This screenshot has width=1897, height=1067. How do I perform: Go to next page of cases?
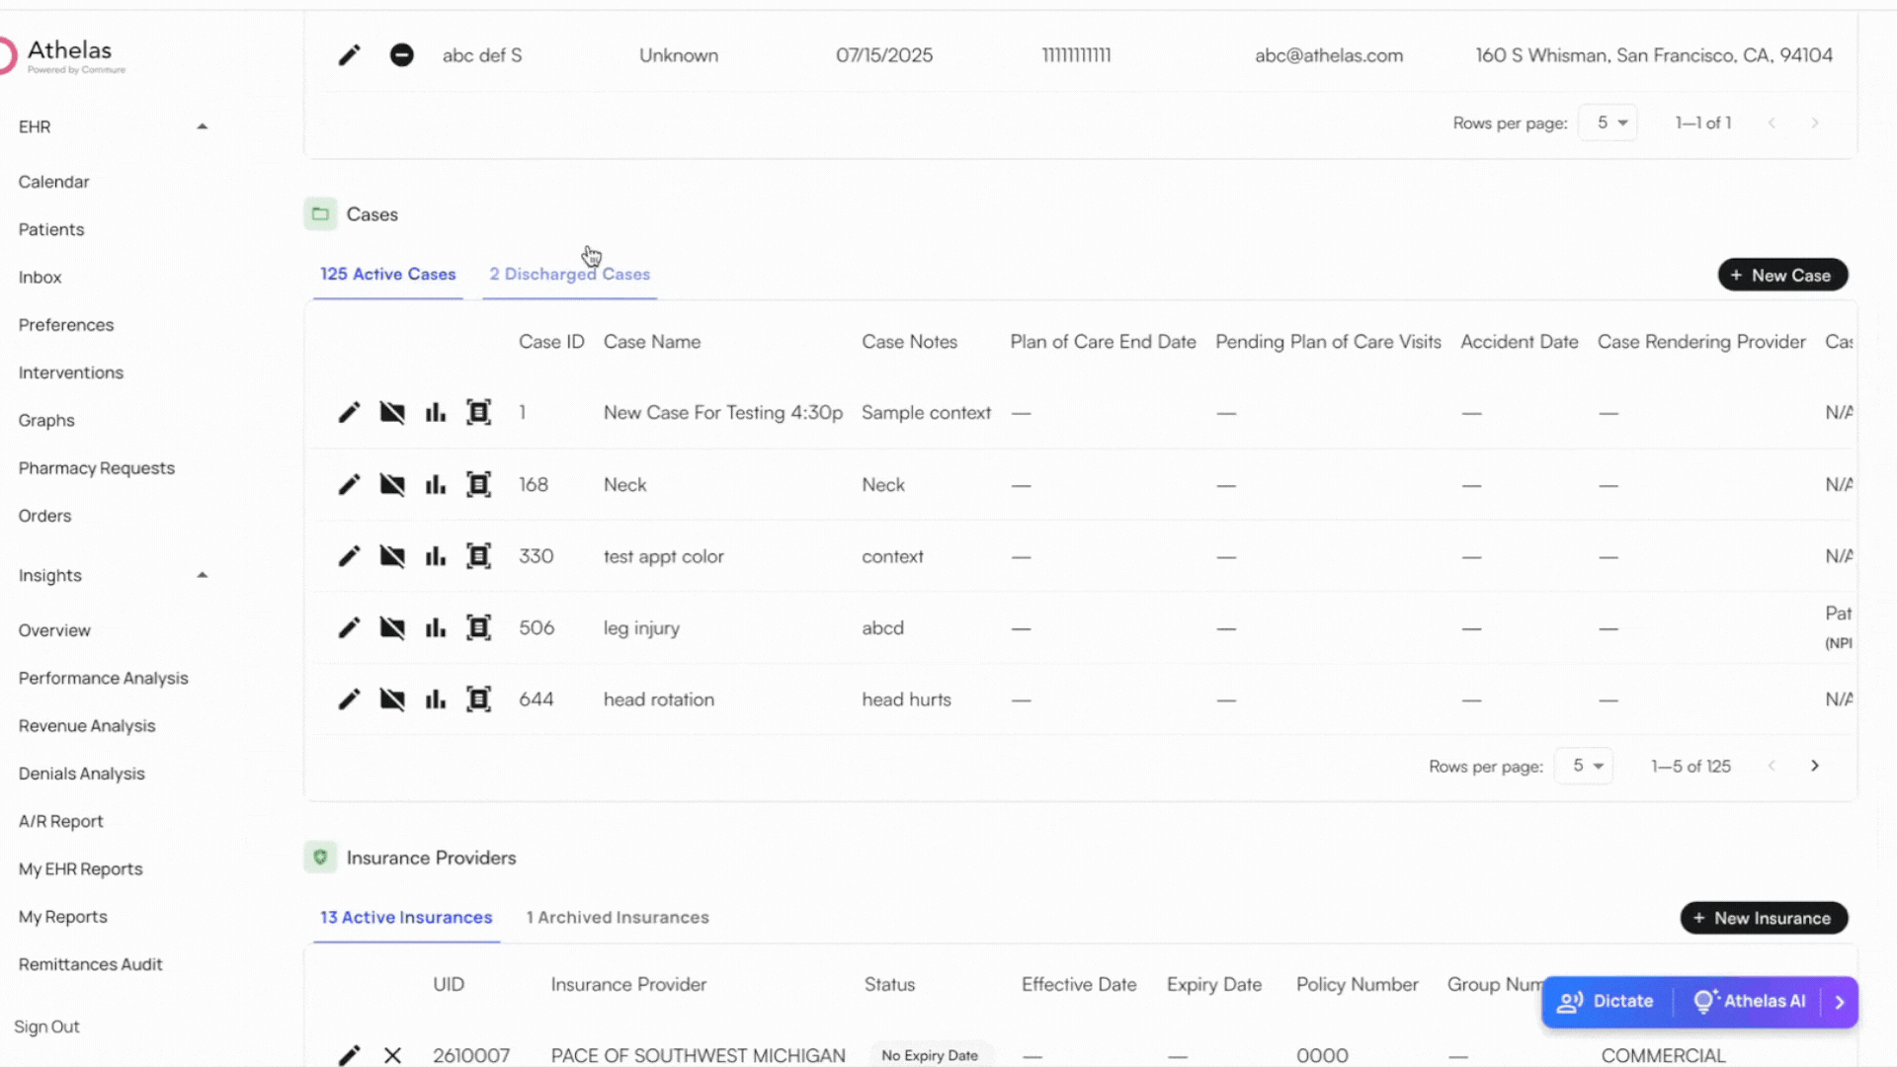[x=1814, y=766]
